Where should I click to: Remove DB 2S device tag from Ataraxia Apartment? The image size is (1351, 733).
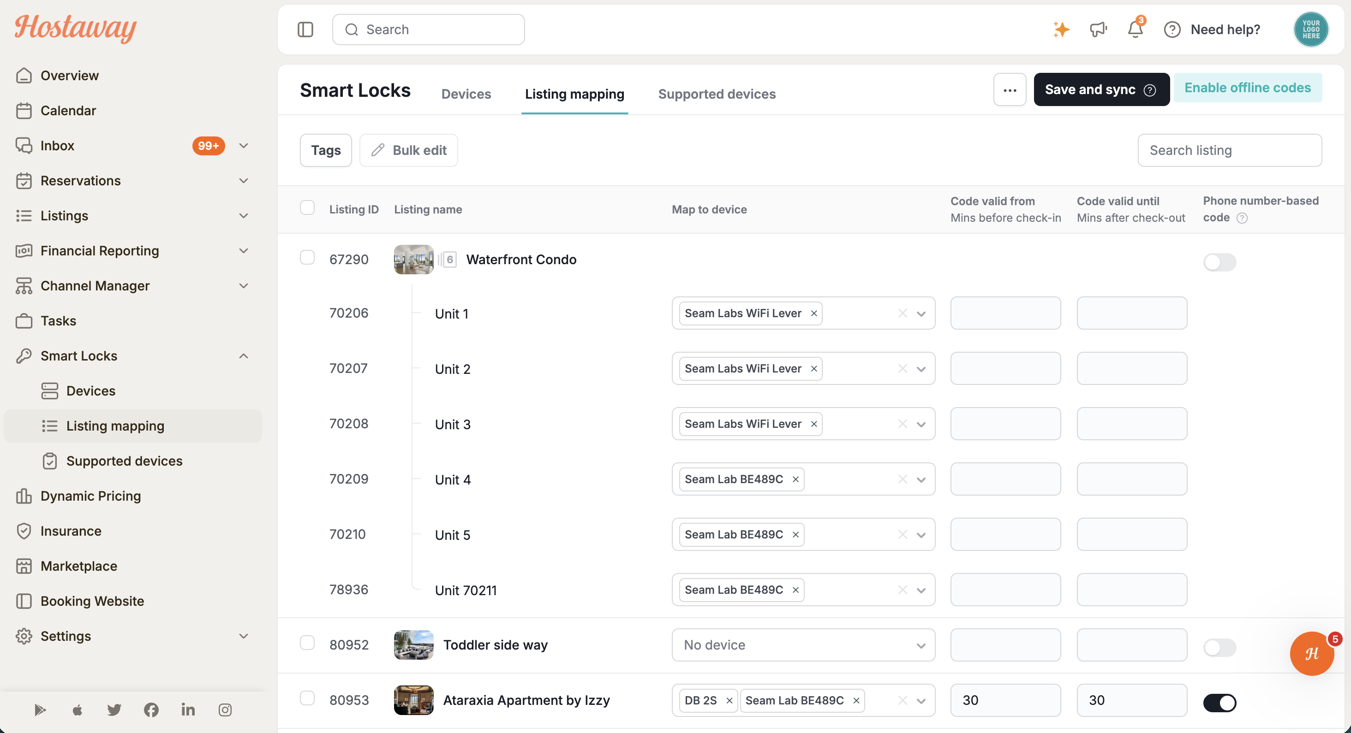point(729,701)
